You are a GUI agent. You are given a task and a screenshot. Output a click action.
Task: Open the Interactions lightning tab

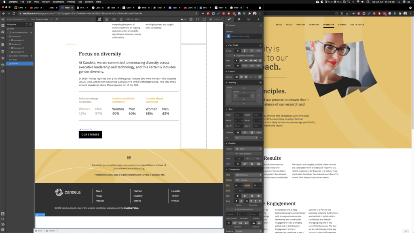click(258, 19)
